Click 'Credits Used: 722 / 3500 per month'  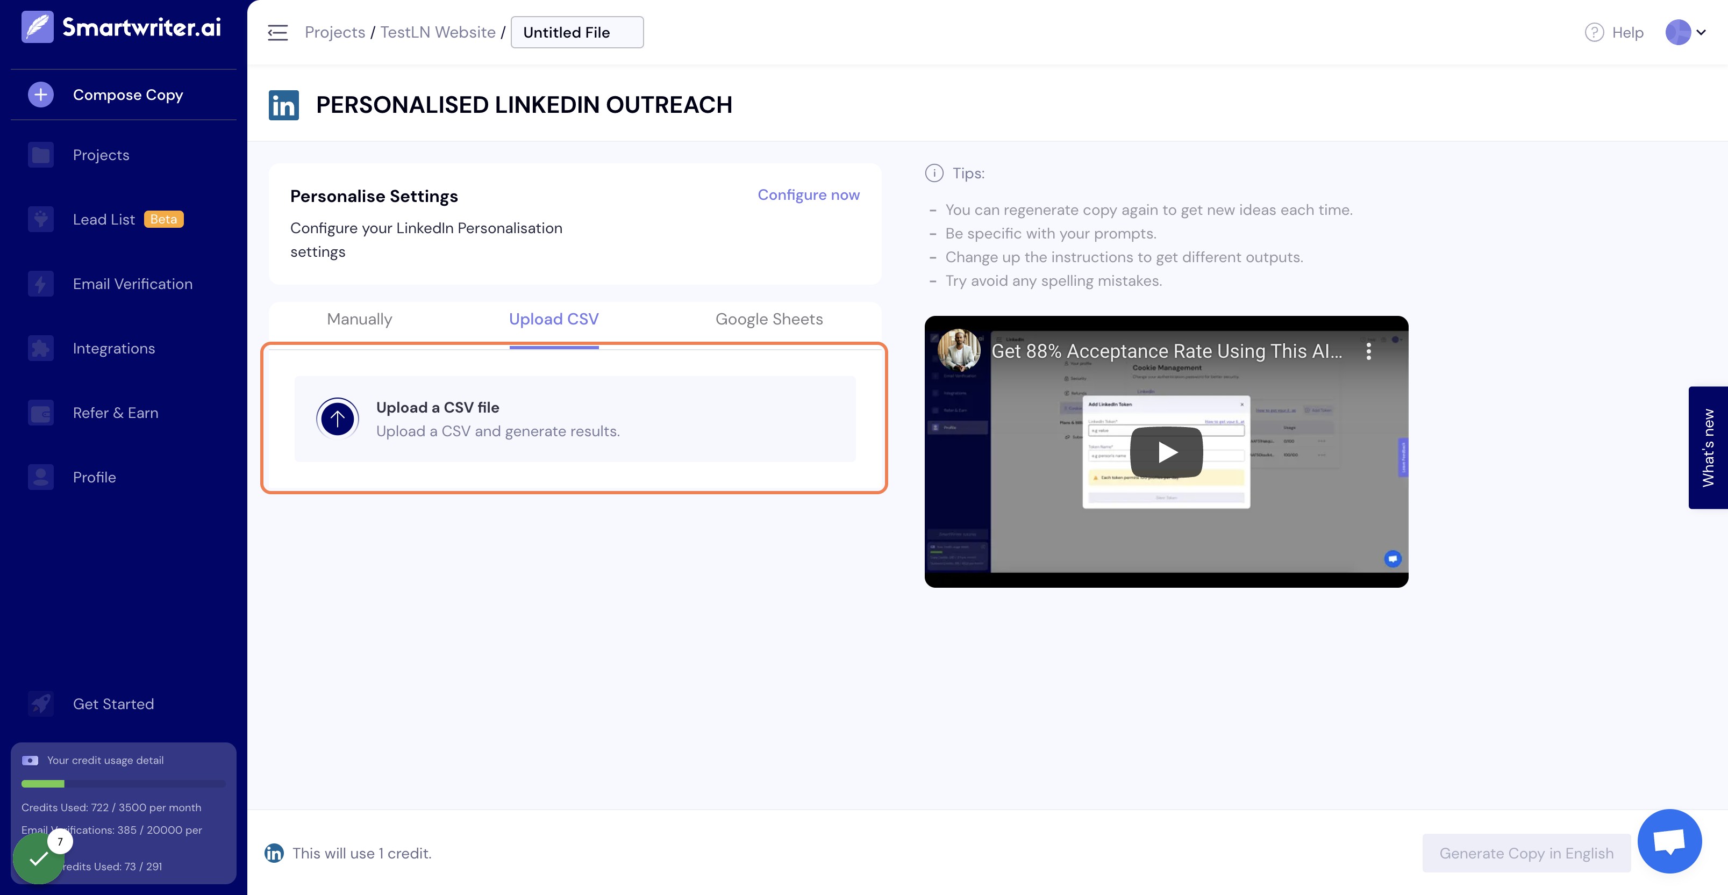click(x=111, y=807)
